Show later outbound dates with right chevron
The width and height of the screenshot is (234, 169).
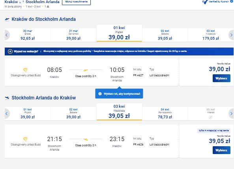point(231,35)
